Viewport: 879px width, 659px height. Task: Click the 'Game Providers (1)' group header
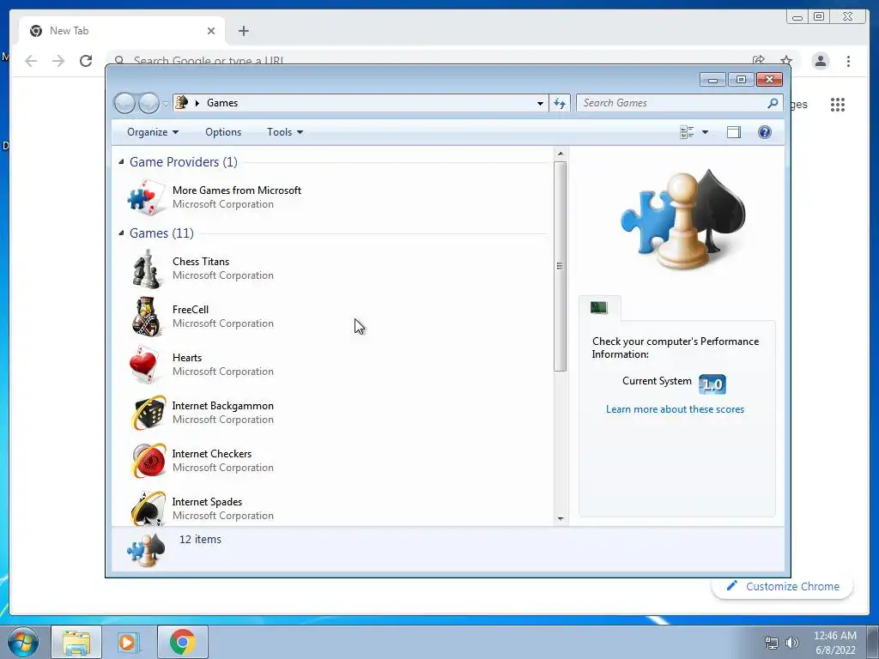184,162
